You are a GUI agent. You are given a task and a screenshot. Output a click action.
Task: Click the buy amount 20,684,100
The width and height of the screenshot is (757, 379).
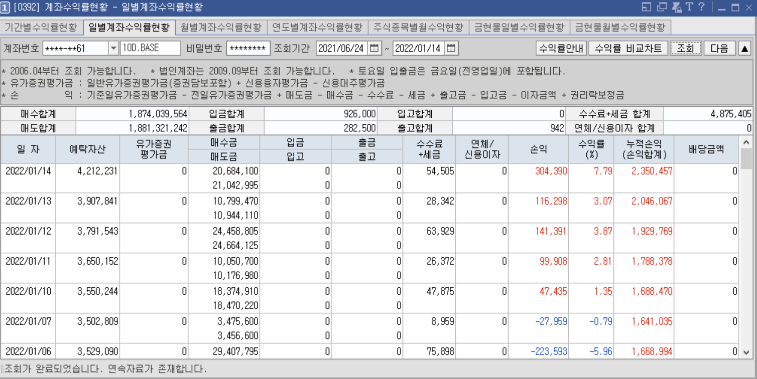[x=235, y=171]
